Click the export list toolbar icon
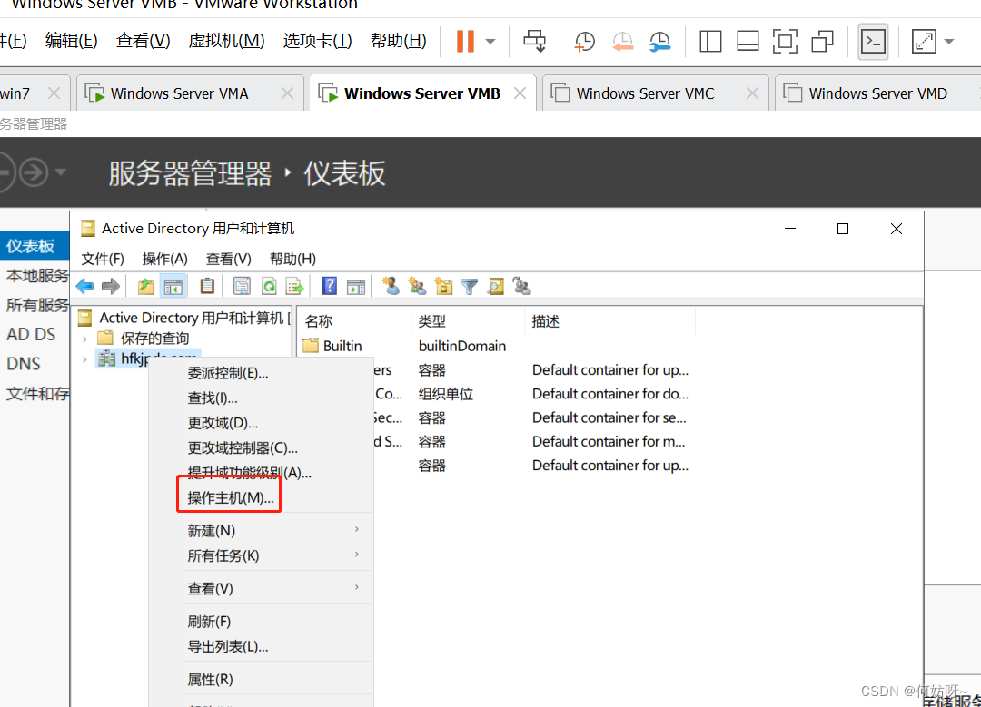The height and width of the screenshot is (707, 981). tap(294, 287)
